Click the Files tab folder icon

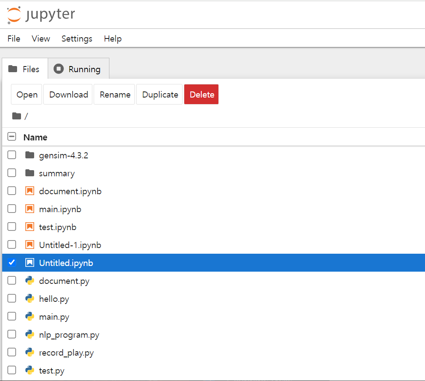click(x=13, y=69)
